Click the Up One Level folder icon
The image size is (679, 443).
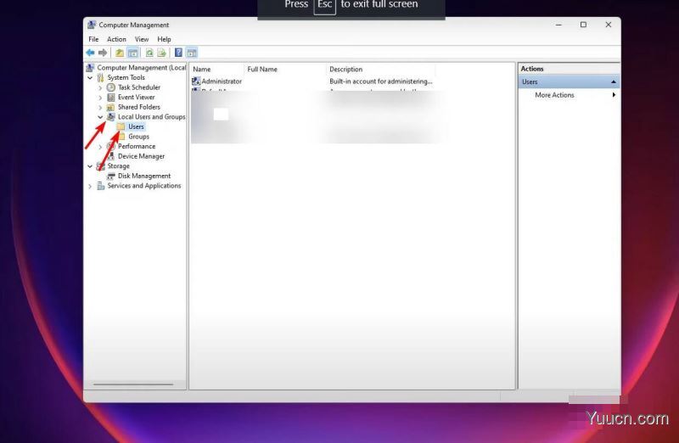[x=120, y=53]
